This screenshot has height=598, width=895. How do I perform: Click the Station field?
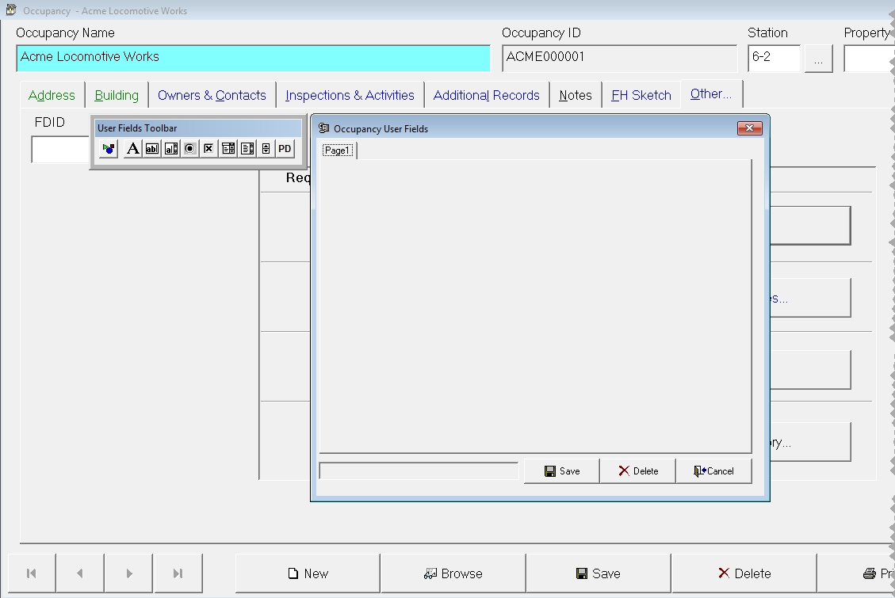774,58
